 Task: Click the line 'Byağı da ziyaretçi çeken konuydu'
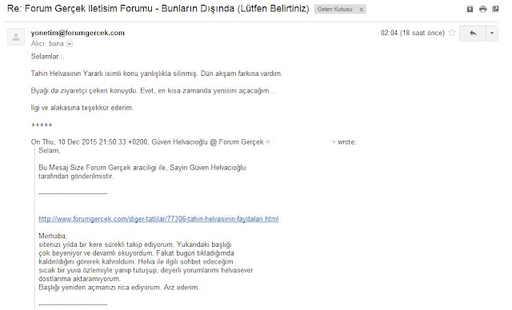(x=153, y=90)
